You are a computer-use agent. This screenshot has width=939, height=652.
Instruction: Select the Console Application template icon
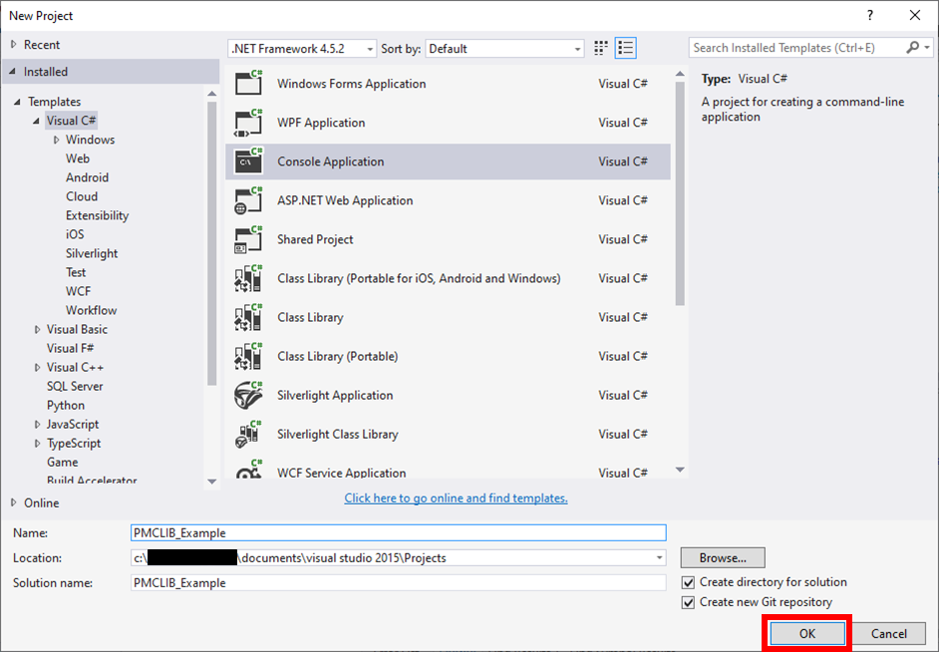pos(249,161)
